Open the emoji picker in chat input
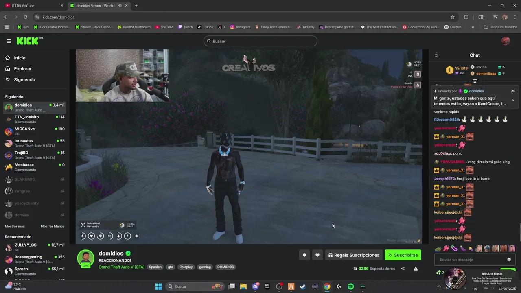The height and width of the screenshot is (293, 521). 509,260
